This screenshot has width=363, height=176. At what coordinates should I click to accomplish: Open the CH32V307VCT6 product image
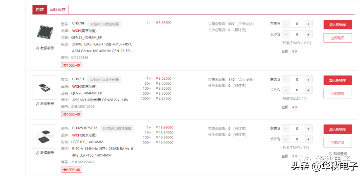coord(45,136)
